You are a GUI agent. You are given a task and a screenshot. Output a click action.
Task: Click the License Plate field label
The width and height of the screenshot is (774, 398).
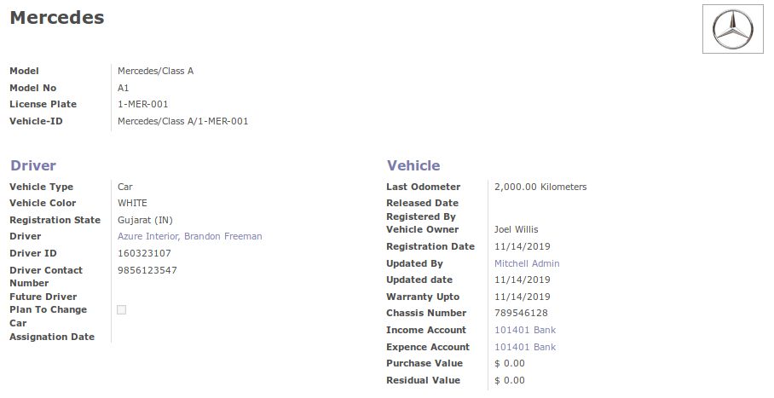(x=43, y=104)
